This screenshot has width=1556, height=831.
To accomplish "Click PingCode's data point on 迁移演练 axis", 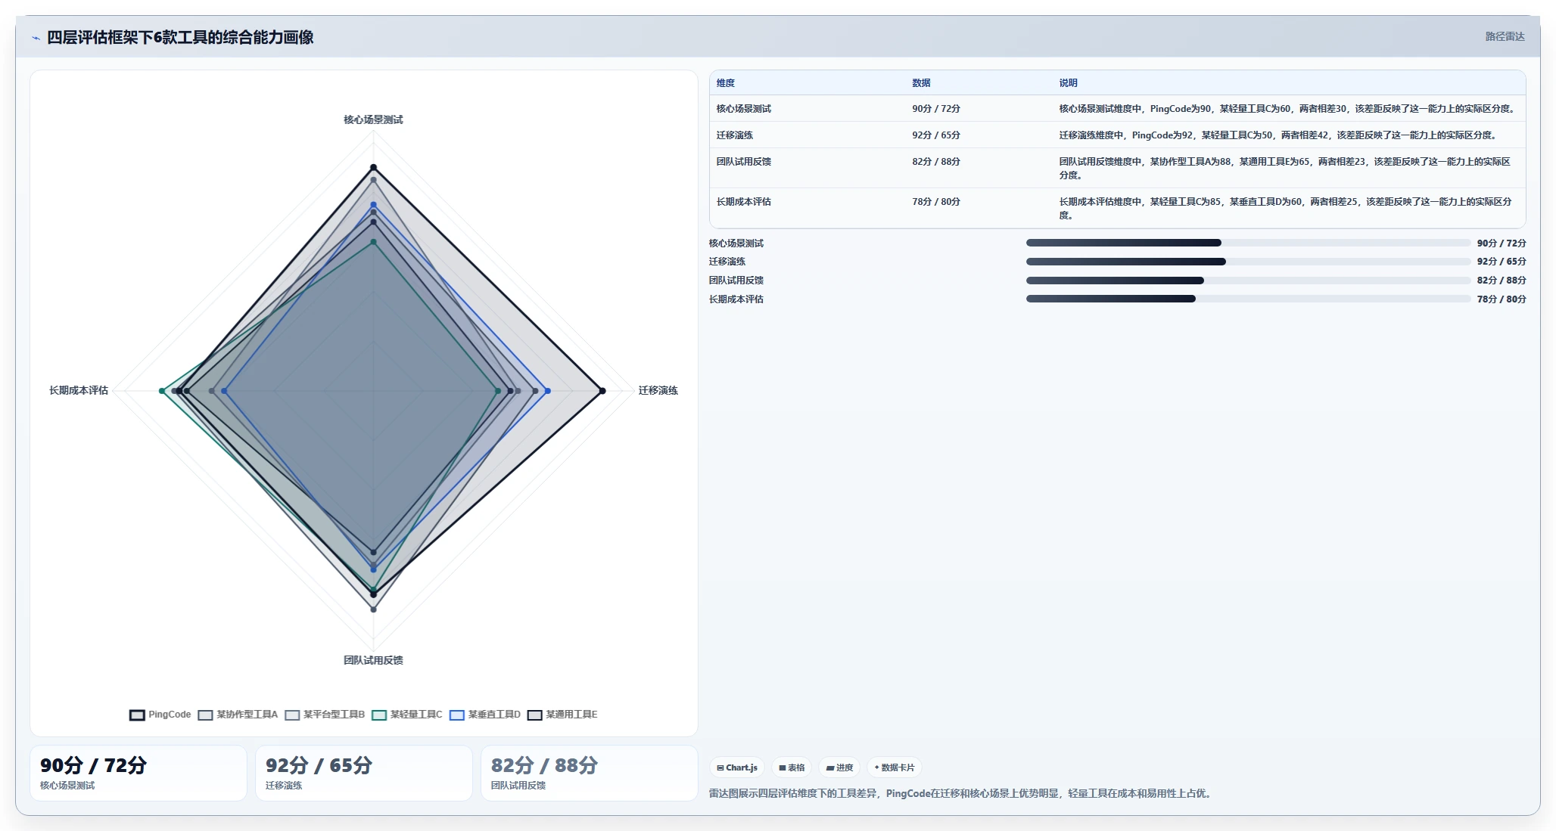I will point(602,391).
